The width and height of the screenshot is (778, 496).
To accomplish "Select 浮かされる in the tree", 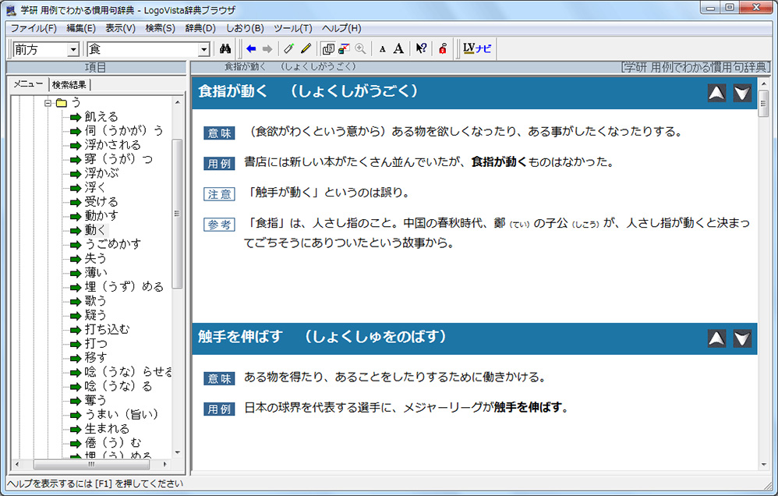I will click(112, 145).
